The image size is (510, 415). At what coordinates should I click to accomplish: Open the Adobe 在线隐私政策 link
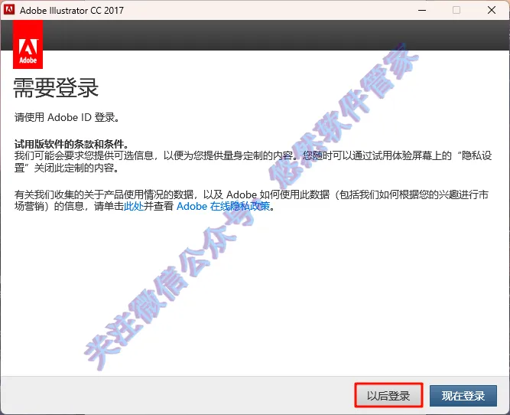point(223,206)
